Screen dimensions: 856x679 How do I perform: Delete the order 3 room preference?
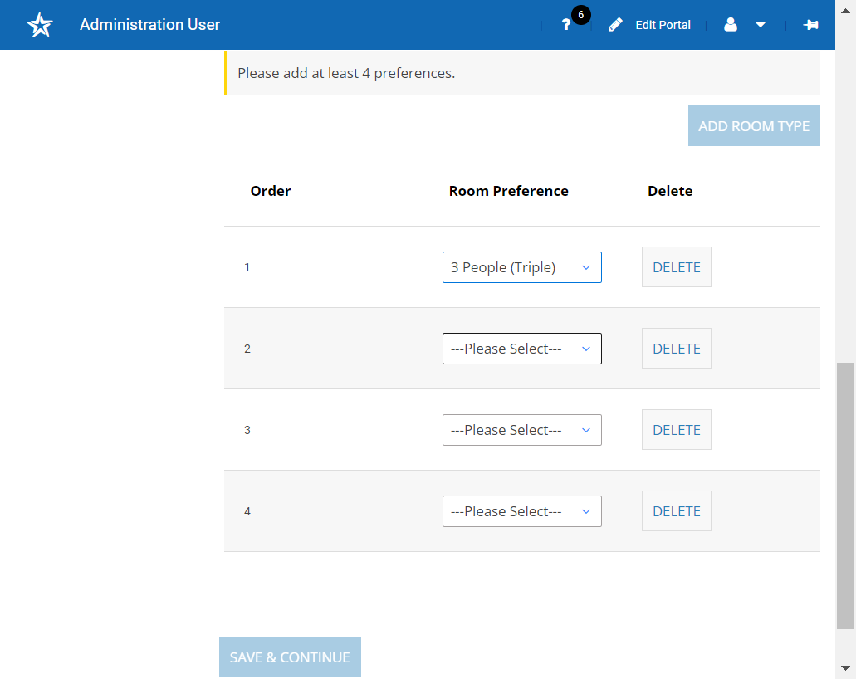[677, 429]
